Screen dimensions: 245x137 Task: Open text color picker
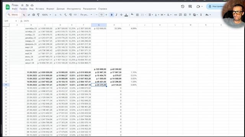tap(126, 15)
